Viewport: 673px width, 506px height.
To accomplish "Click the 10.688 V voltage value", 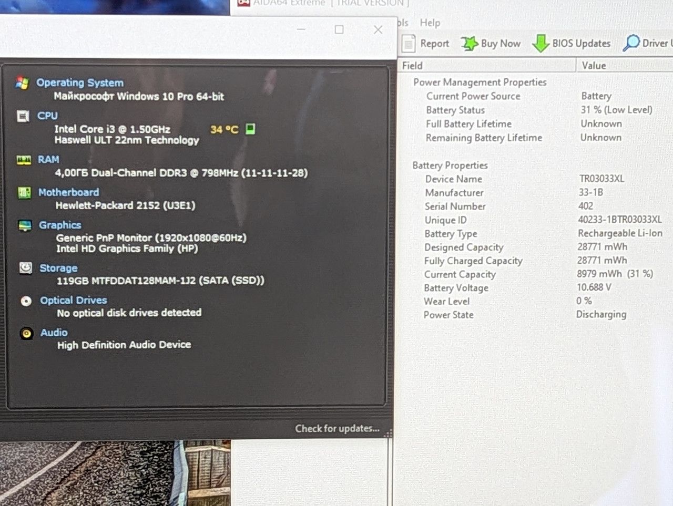I will click(594, 287).
